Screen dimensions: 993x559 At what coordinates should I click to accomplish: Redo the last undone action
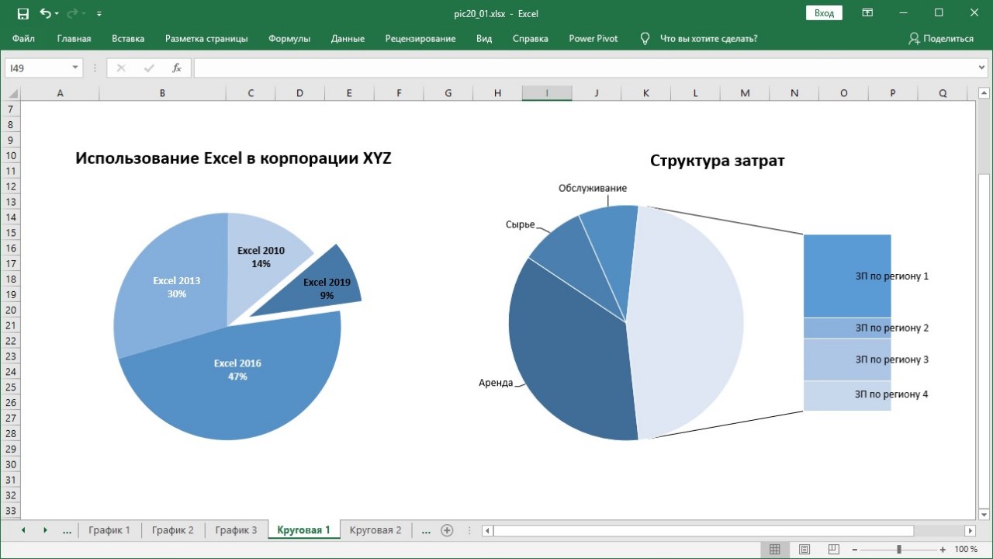[x=73, y=13]
